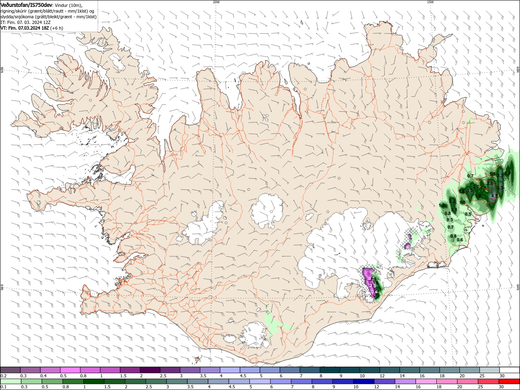
Task: Click the valid time line 'VT: Fim. 07.03.2024 18Z'
Action: [24, 28]
